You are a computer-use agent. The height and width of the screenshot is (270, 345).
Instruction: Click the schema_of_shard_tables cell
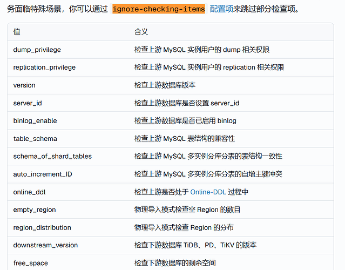(52, 156)
